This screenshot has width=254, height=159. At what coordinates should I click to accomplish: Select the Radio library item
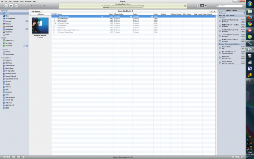tap(7, 34)
